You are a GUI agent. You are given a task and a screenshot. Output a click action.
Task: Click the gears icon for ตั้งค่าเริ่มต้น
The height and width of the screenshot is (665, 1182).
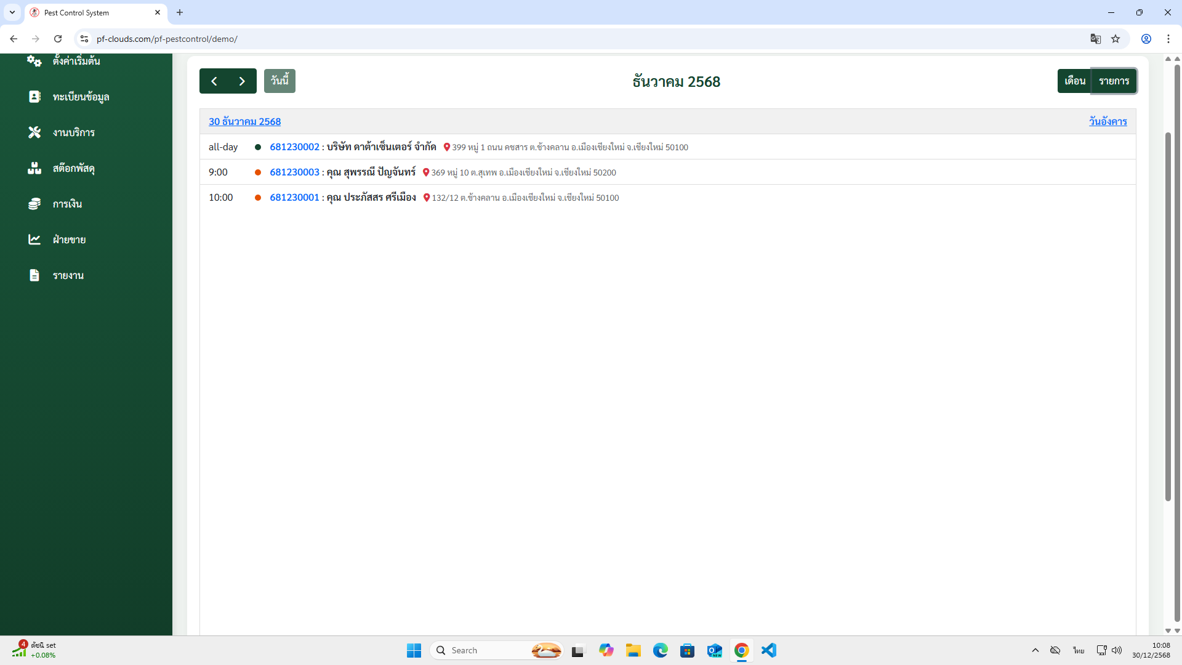(34, 61)
